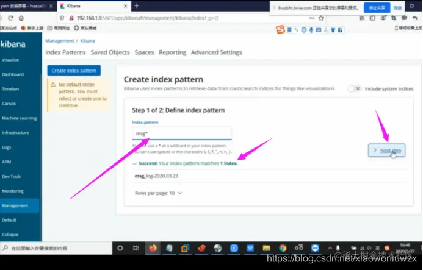Screen dimensions: 423x270
Task: Open APM in the Kibana sidebar
Action: [6, 162]
